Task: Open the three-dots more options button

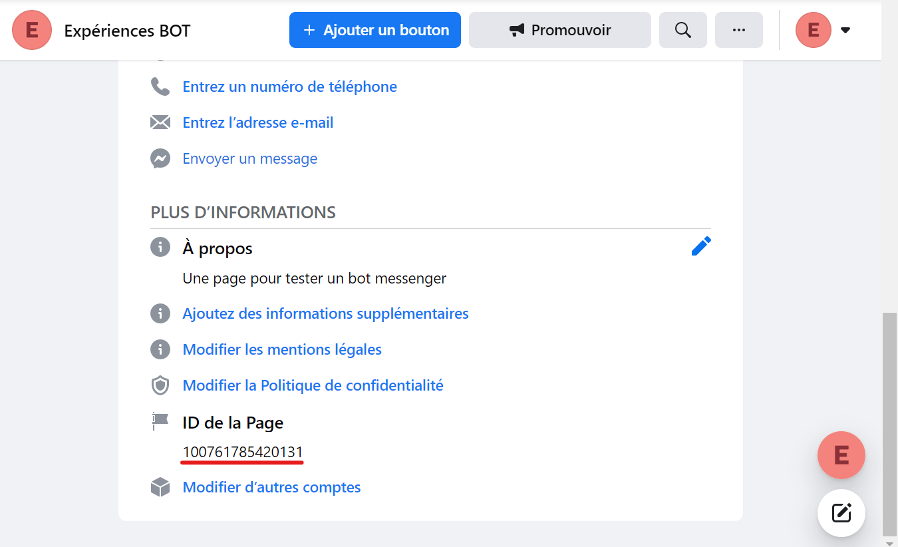Action: pos(739,30)
